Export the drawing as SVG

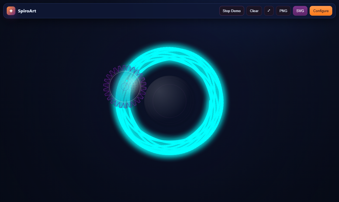pos(300,11)
